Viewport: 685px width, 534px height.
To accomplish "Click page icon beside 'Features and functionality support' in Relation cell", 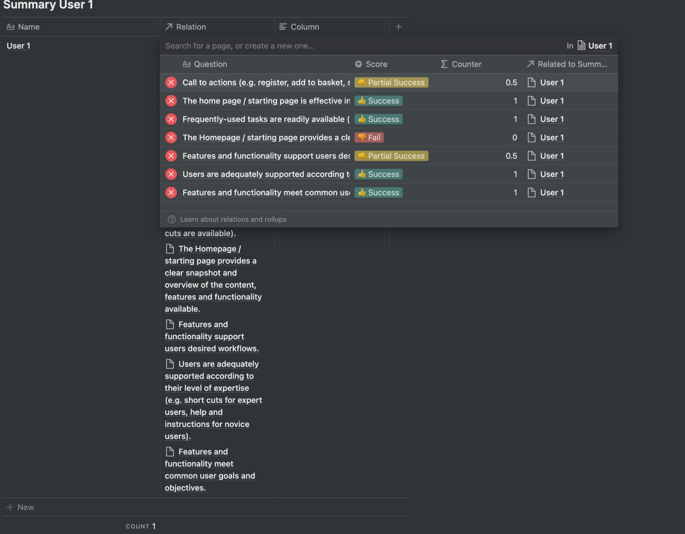I will pos(170,325).
